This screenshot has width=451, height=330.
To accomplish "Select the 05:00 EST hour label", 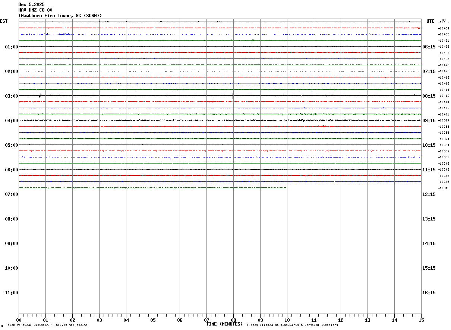I will coord(12,145).
